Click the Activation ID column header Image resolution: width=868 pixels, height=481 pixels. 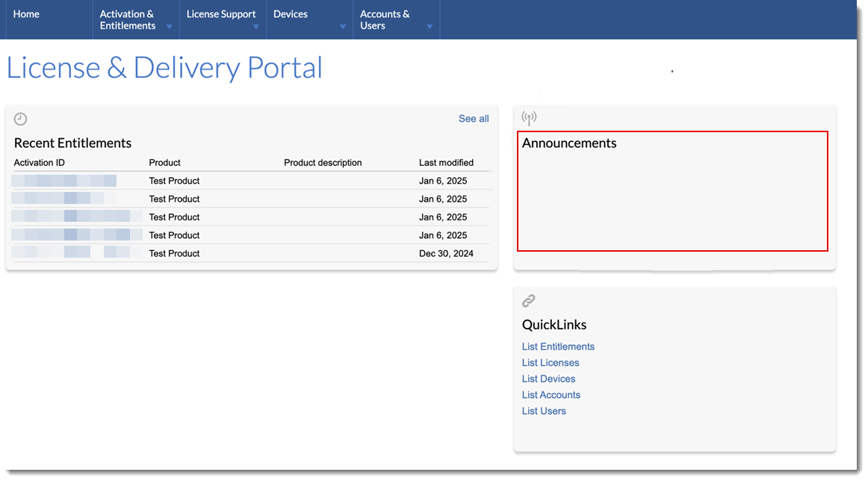[x=39, y=163]
